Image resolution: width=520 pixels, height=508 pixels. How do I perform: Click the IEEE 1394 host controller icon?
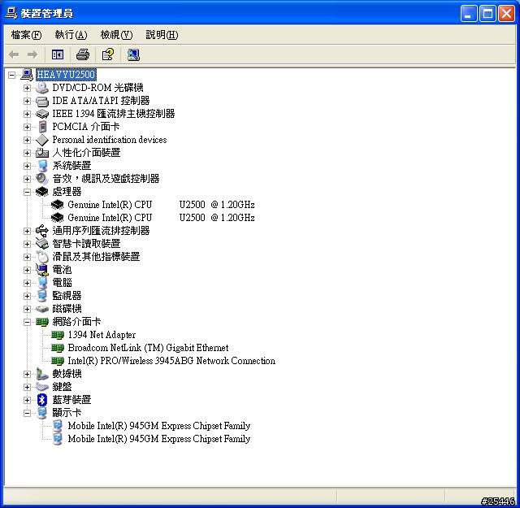[42, 114]
